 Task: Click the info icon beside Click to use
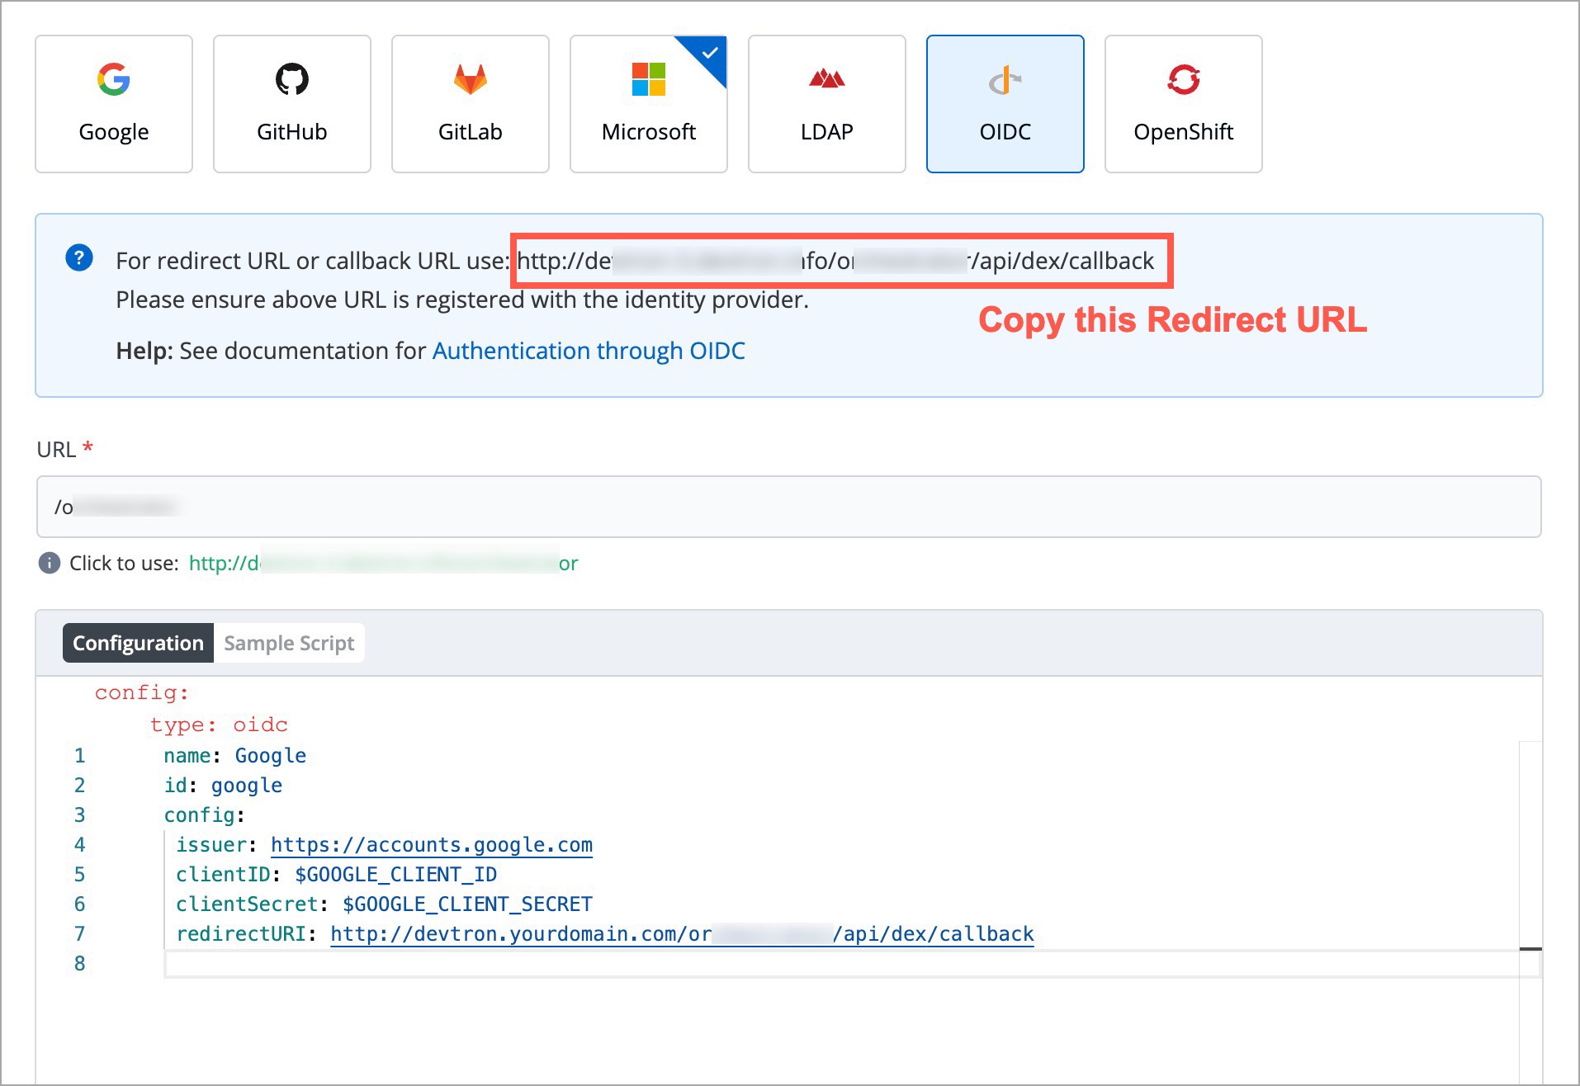click(x=50, y=563)
